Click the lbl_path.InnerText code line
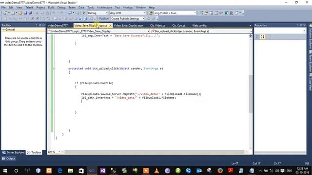The height and width of the screenshot is (175, 312). coord(129,98)
